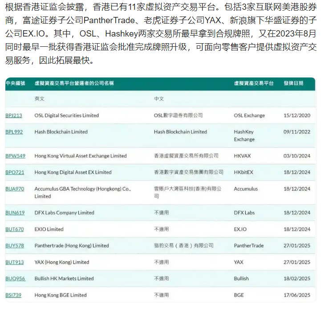Click the HashKey Exchange platform cell
This screenshot has width=333, height=314.
pyautogui.click(x=245, y=135)
